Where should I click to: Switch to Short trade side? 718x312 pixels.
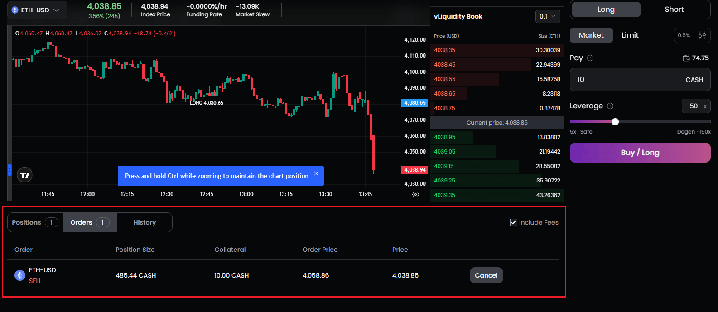pyautogui.click(x=674, y=10)
